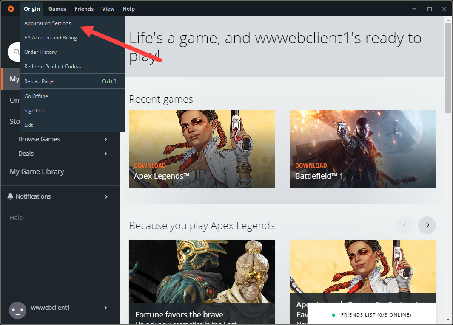Click the wwwebclient1 avatar icon

17,310
